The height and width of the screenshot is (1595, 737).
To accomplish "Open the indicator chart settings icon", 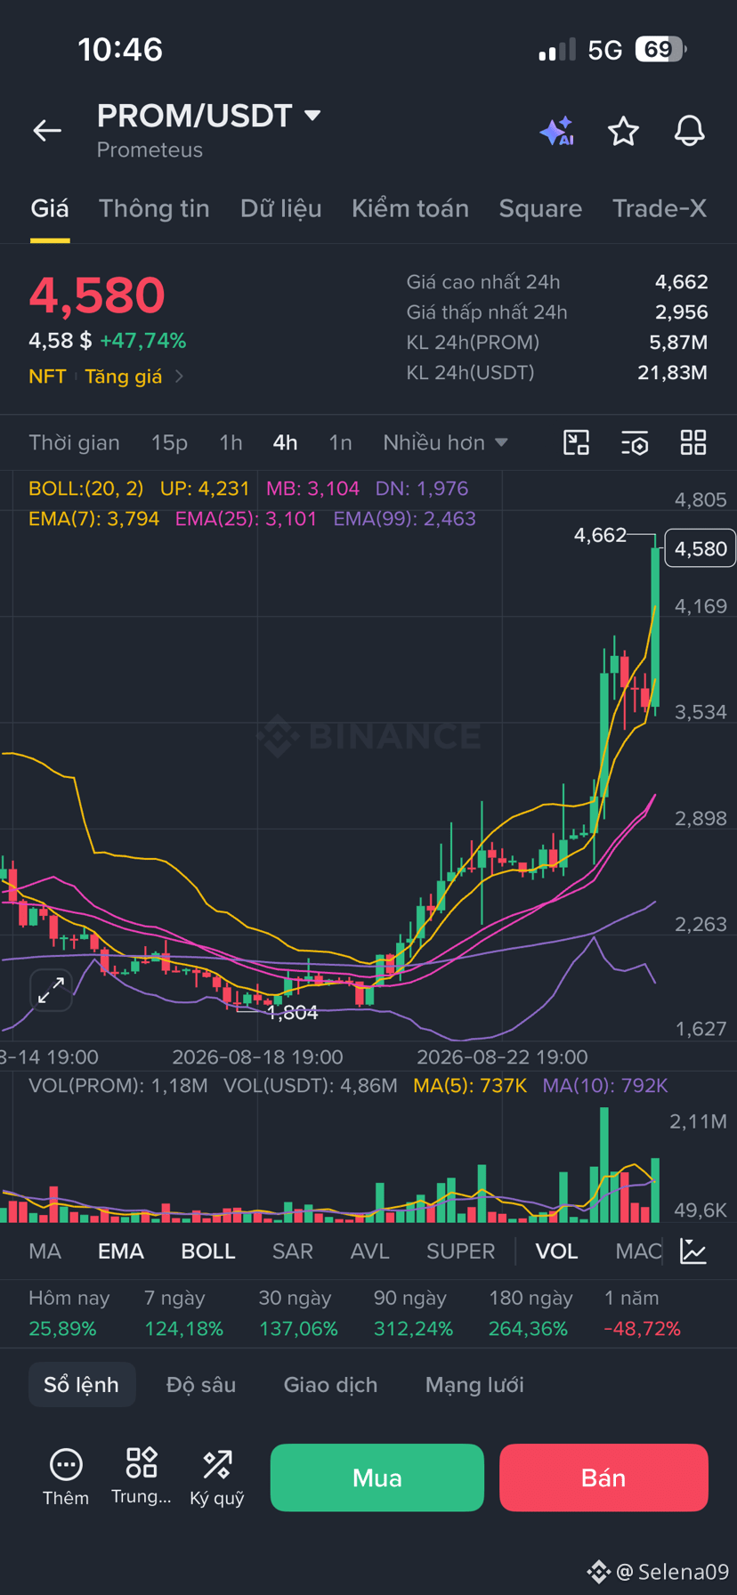I will 693,1251.
